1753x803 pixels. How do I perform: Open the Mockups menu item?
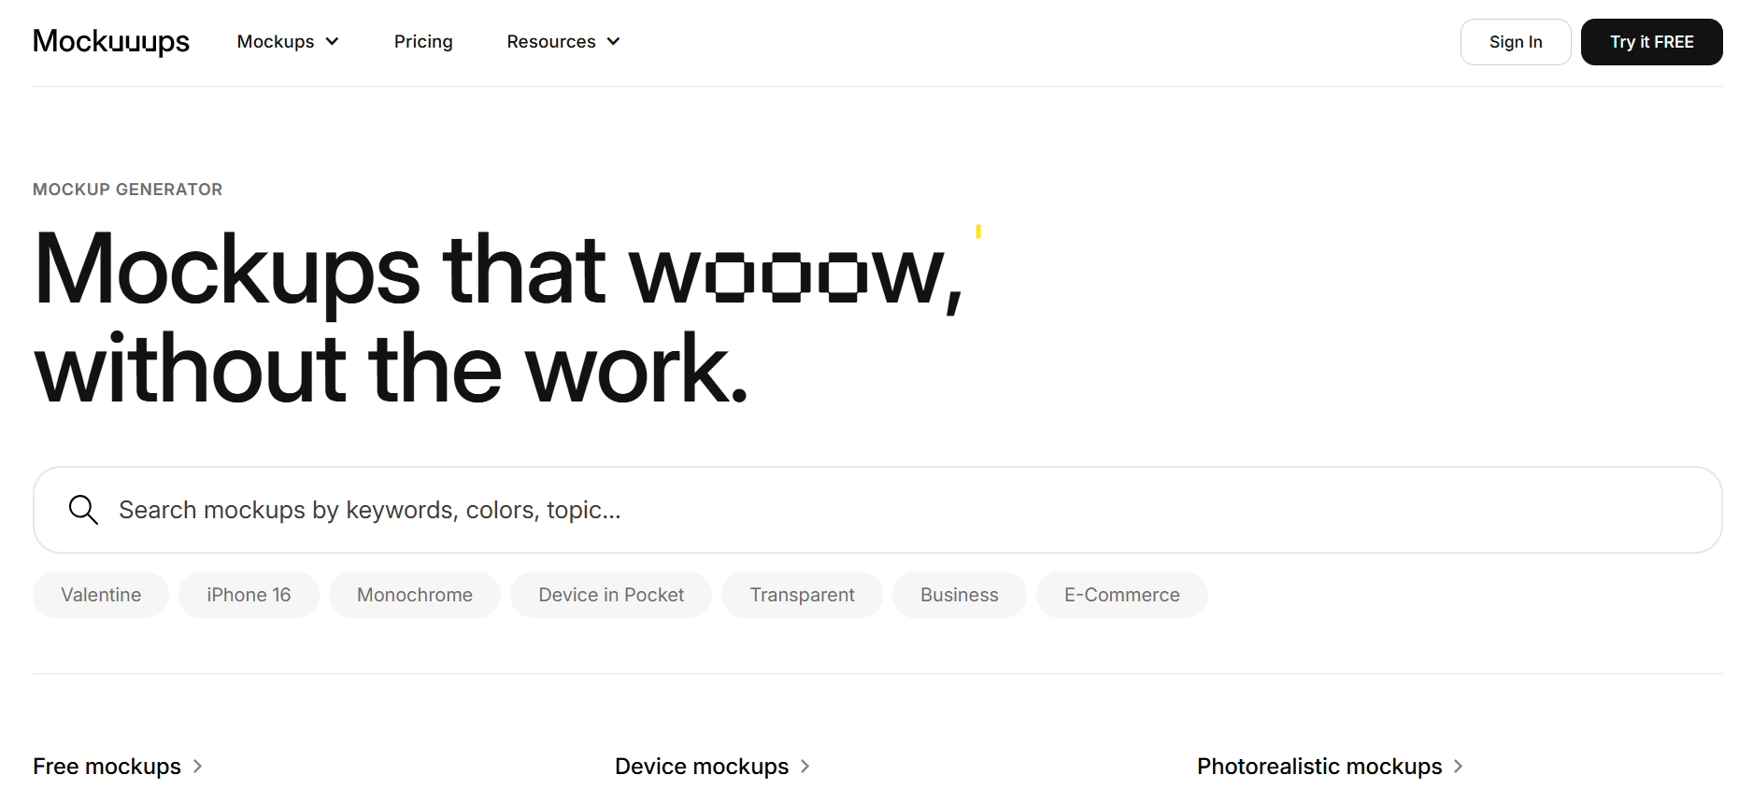pyautogui.click(x=276, y=42)
